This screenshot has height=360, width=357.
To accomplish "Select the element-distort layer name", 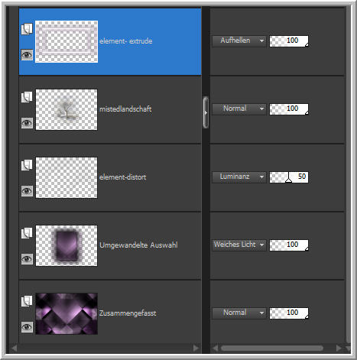I will pos(123,177).
